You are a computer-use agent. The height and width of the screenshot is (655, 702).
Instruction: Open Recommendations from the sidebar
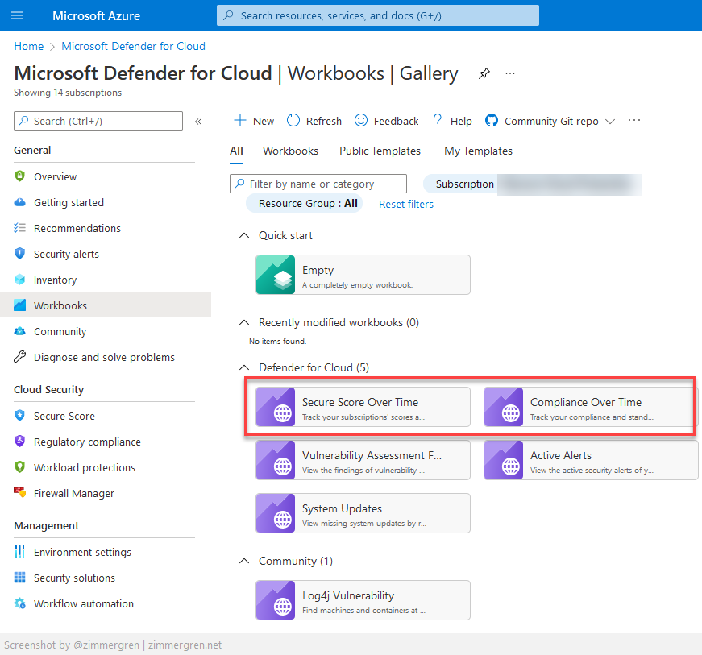[x=78, y=228]
